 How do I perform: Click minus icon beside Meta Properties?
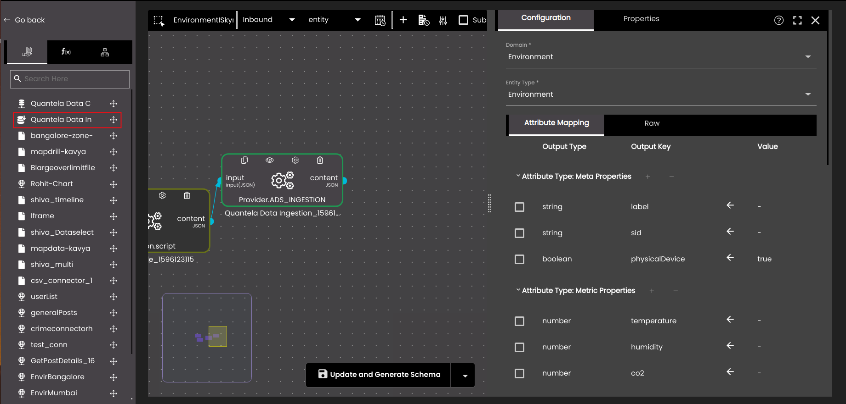[671, 177]
